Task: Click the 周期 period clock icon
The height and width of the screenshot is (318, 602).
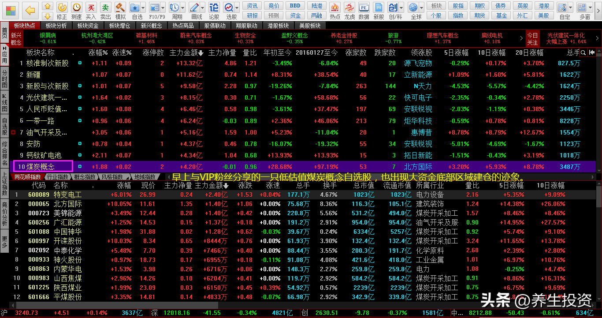Action: [x=175, y=7]
